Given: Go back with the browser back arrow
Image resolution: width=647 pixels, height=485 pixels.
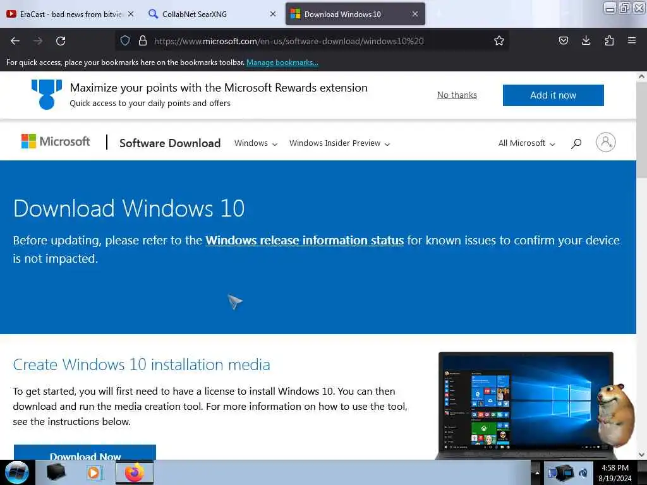Looking at the screenshot, I should [15, 41].
